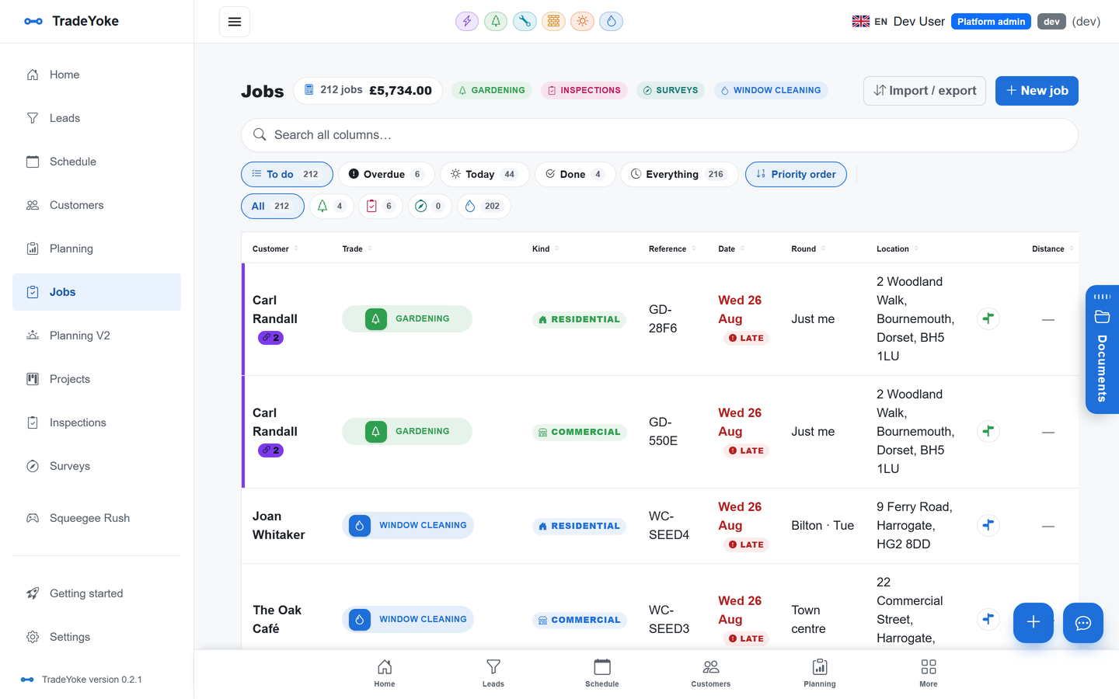Screen dimensions: 1119x699
Task: Click the TradeYoke logo
Action: coord(71,21)
